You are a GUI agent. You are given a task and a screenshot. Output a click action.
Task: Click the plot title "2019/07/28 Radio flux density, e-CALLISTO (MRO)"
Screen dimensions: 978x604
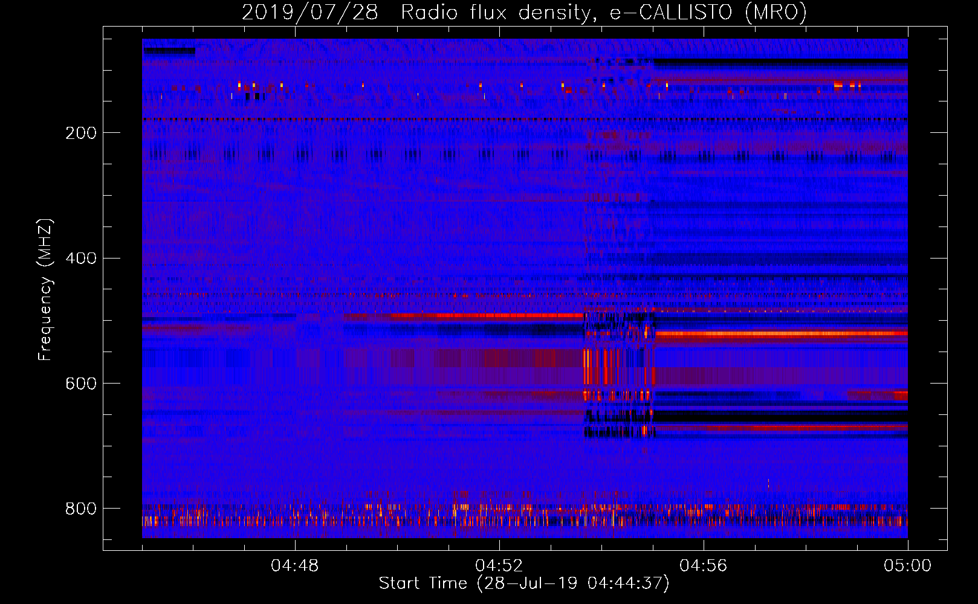point(524,13)
